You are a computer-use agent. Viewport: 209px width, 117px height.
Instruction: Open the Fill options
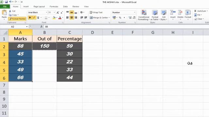click(x=198, y=15)
